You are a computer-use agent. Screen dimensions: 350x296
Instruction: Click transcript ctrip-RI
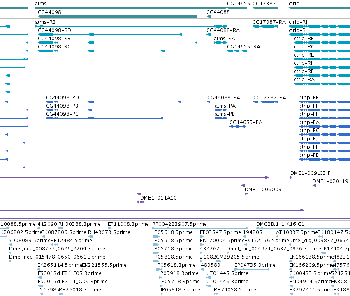tap(320, 34)
